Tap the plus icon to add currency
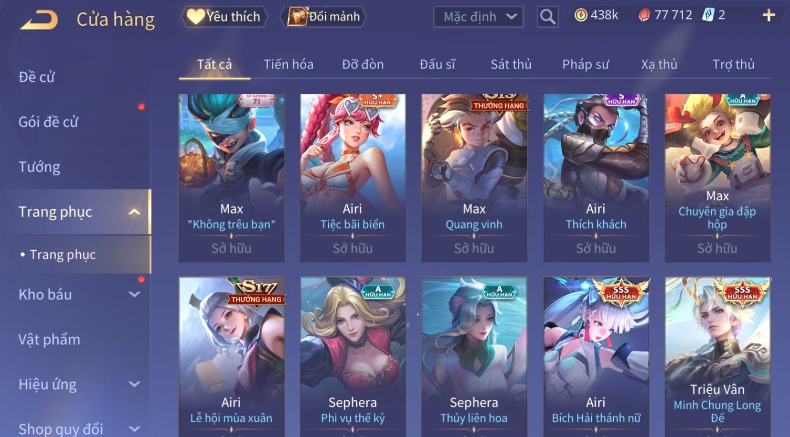 (768, 15)
